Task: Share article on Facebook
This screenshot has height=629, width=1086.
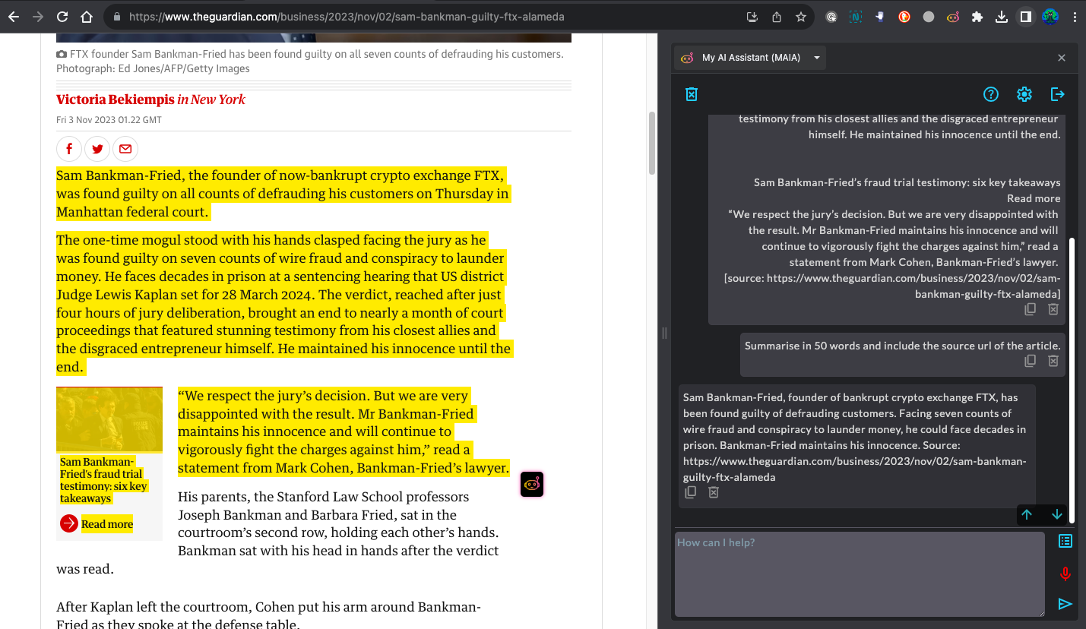Action: click(x=69, y=149)
